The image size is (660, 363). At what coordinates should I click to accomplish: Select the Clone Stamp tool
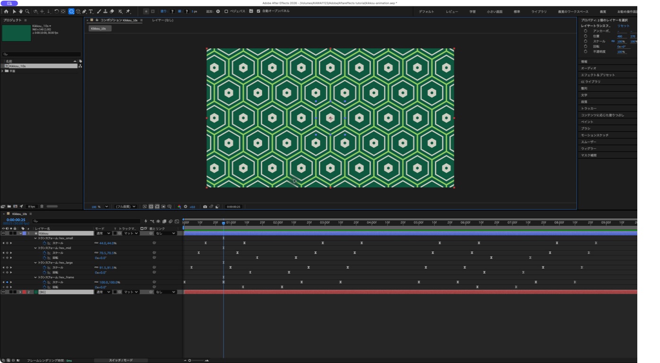[x=106, y=11]
